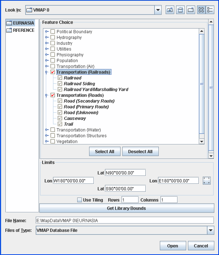Click the Up One Level folder icon

(x=170, y=10)
